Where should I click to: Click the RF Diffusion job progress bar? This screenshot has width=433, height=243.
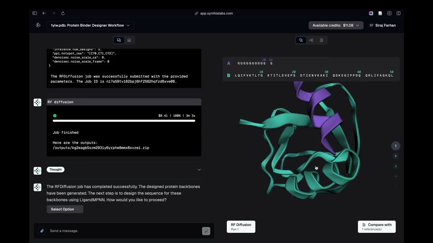(x=124, y=120)
